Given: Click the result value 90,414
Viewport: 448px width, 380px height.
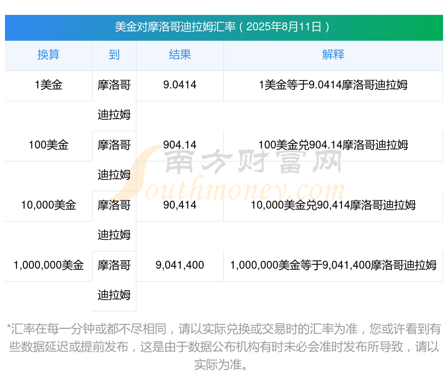Looking at the screenshot, I should [x=180, y=205].
